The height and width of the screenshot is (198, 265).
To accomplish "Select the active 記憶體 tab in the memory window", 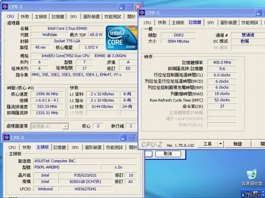I will click(x=195, y=22).
